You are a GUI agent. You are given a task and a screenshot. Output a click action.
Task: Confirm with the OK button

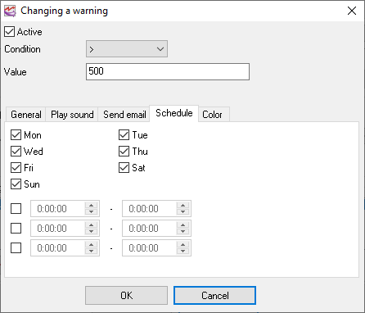[x=126, y=295]
